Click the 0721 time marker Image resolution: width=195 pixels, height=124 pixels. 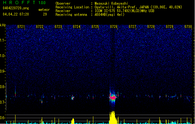pos(21,27)
